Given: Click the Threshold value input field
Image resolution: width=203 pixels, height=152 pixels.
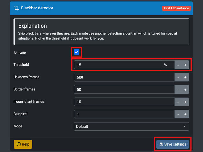Looking at the screenshot, I should (x=117, y=65).
